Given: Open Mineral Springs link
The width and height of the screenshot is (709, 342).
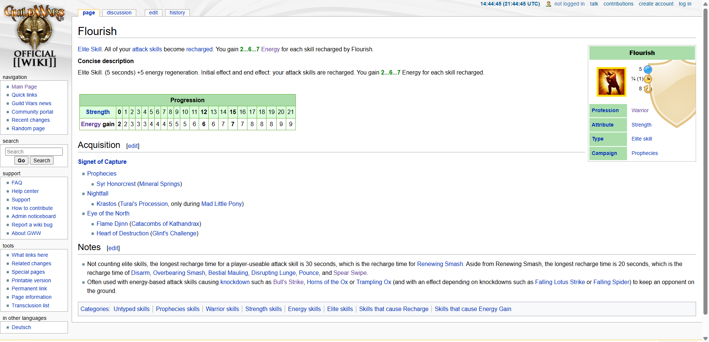Looking at the screenshot, I should pos(160,184).
